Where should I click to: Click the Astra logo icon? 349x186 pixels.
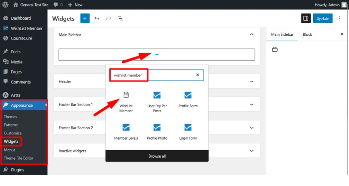6,95
